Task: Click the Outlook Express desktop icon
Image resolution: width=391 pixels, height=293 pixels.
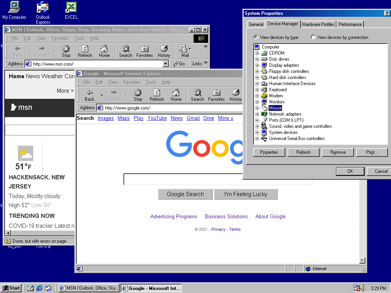Action: pyautogui.click(x=43, y=7)
